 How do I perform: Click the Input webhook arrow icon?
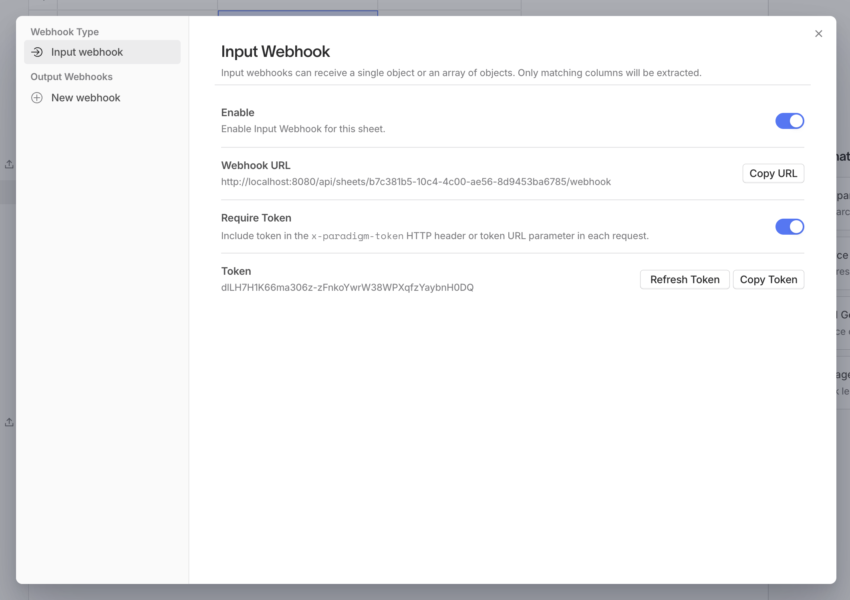[x=37, y=52]
